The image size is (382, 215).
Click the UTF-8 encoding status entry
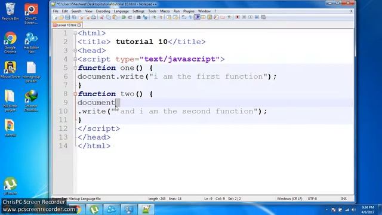[x=312, y=199]
